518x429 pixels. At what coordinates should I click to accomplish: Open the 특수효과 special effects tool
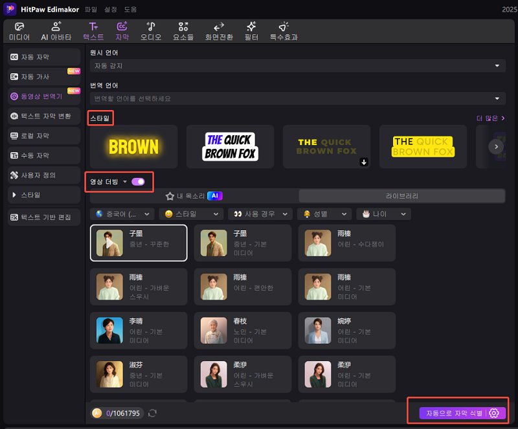point(284,31)
